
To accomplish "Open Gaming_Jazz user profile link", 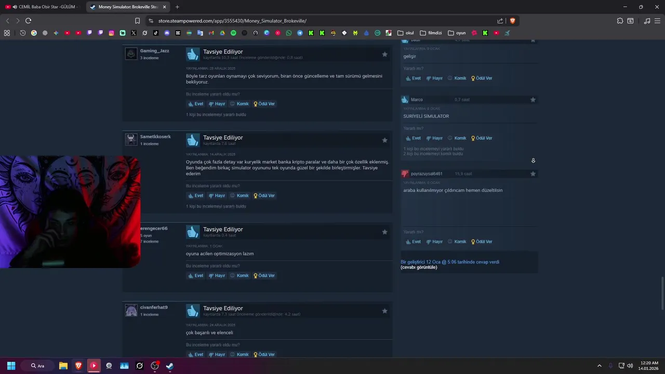I will (154, 51).
